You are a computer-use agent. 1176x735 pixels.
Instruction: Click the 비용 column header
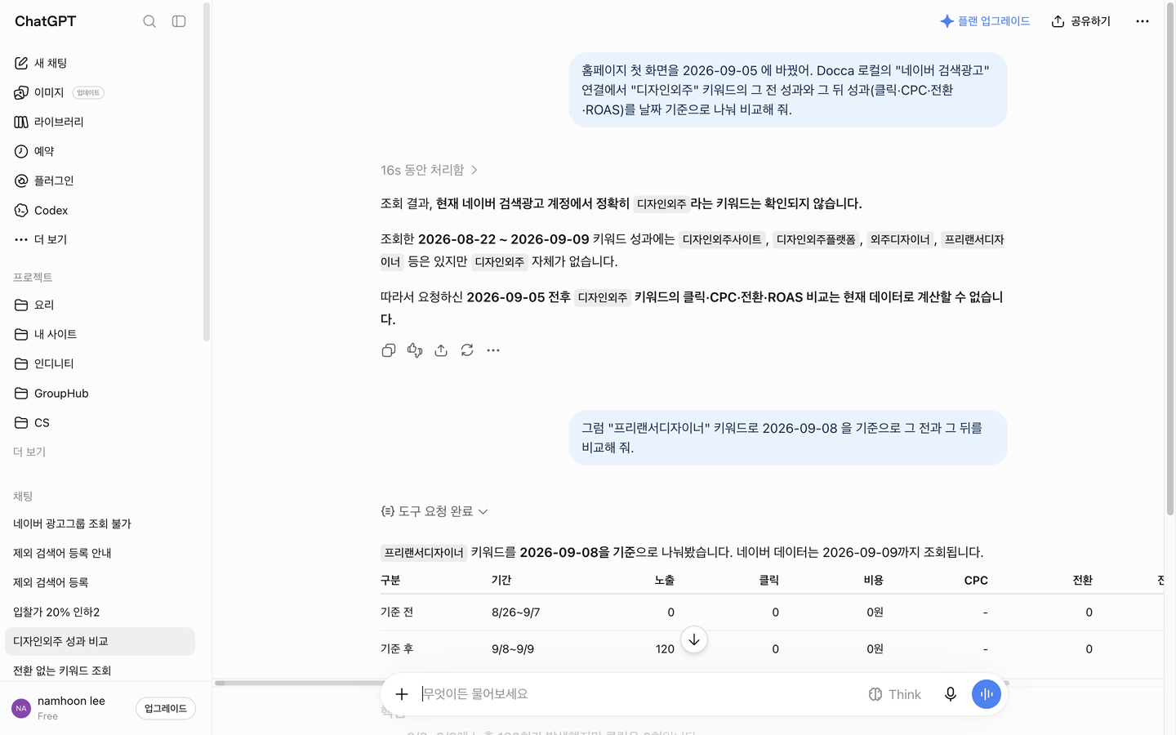point(874,580)
